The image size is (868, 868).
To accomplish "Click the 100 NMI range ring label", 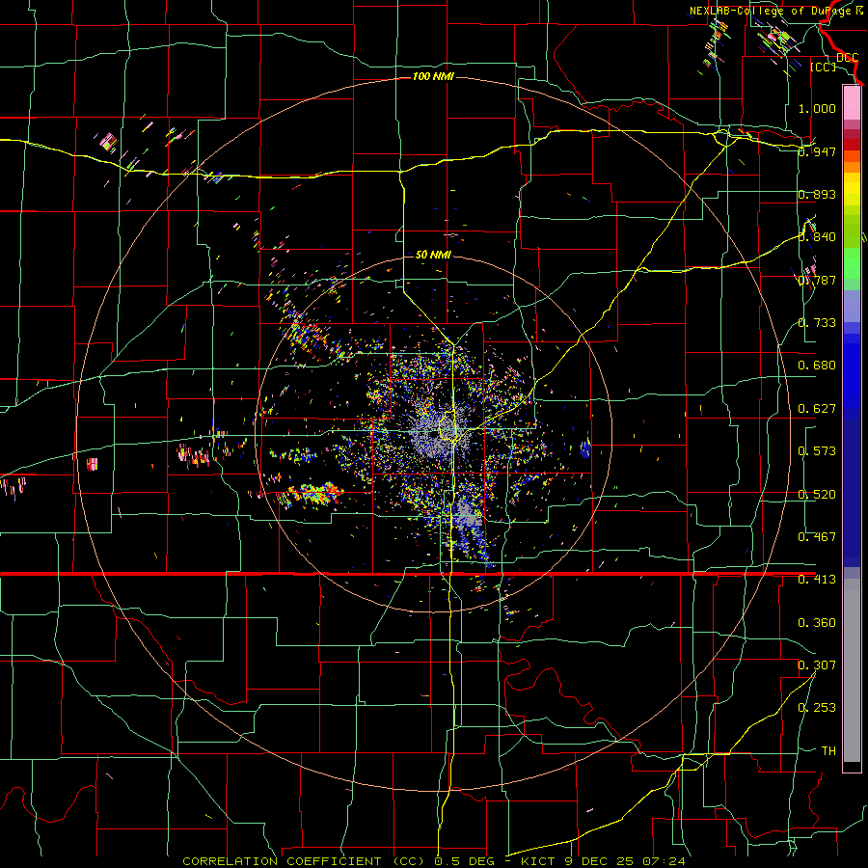I will [433, 76].
